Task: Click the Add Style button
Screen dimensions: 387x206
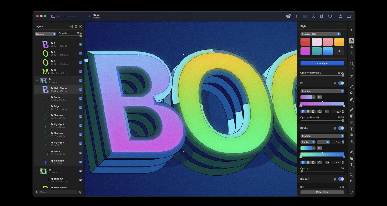Action: pyautogui.click(x=322, y=64)
